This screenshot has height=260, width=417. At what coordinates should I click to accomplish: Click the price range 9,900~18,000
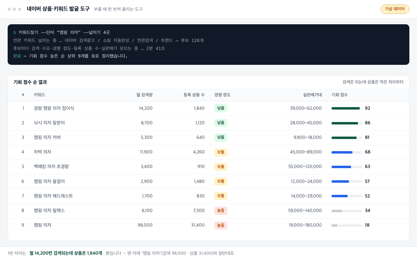pos(308,137)
